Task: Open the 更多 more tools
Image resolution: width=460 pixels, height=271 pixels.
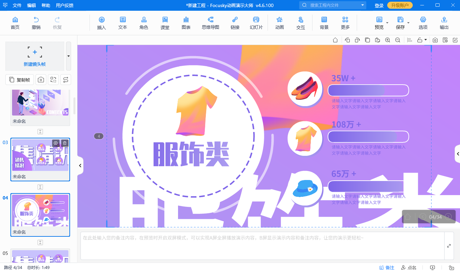Action: coord(345,23)
